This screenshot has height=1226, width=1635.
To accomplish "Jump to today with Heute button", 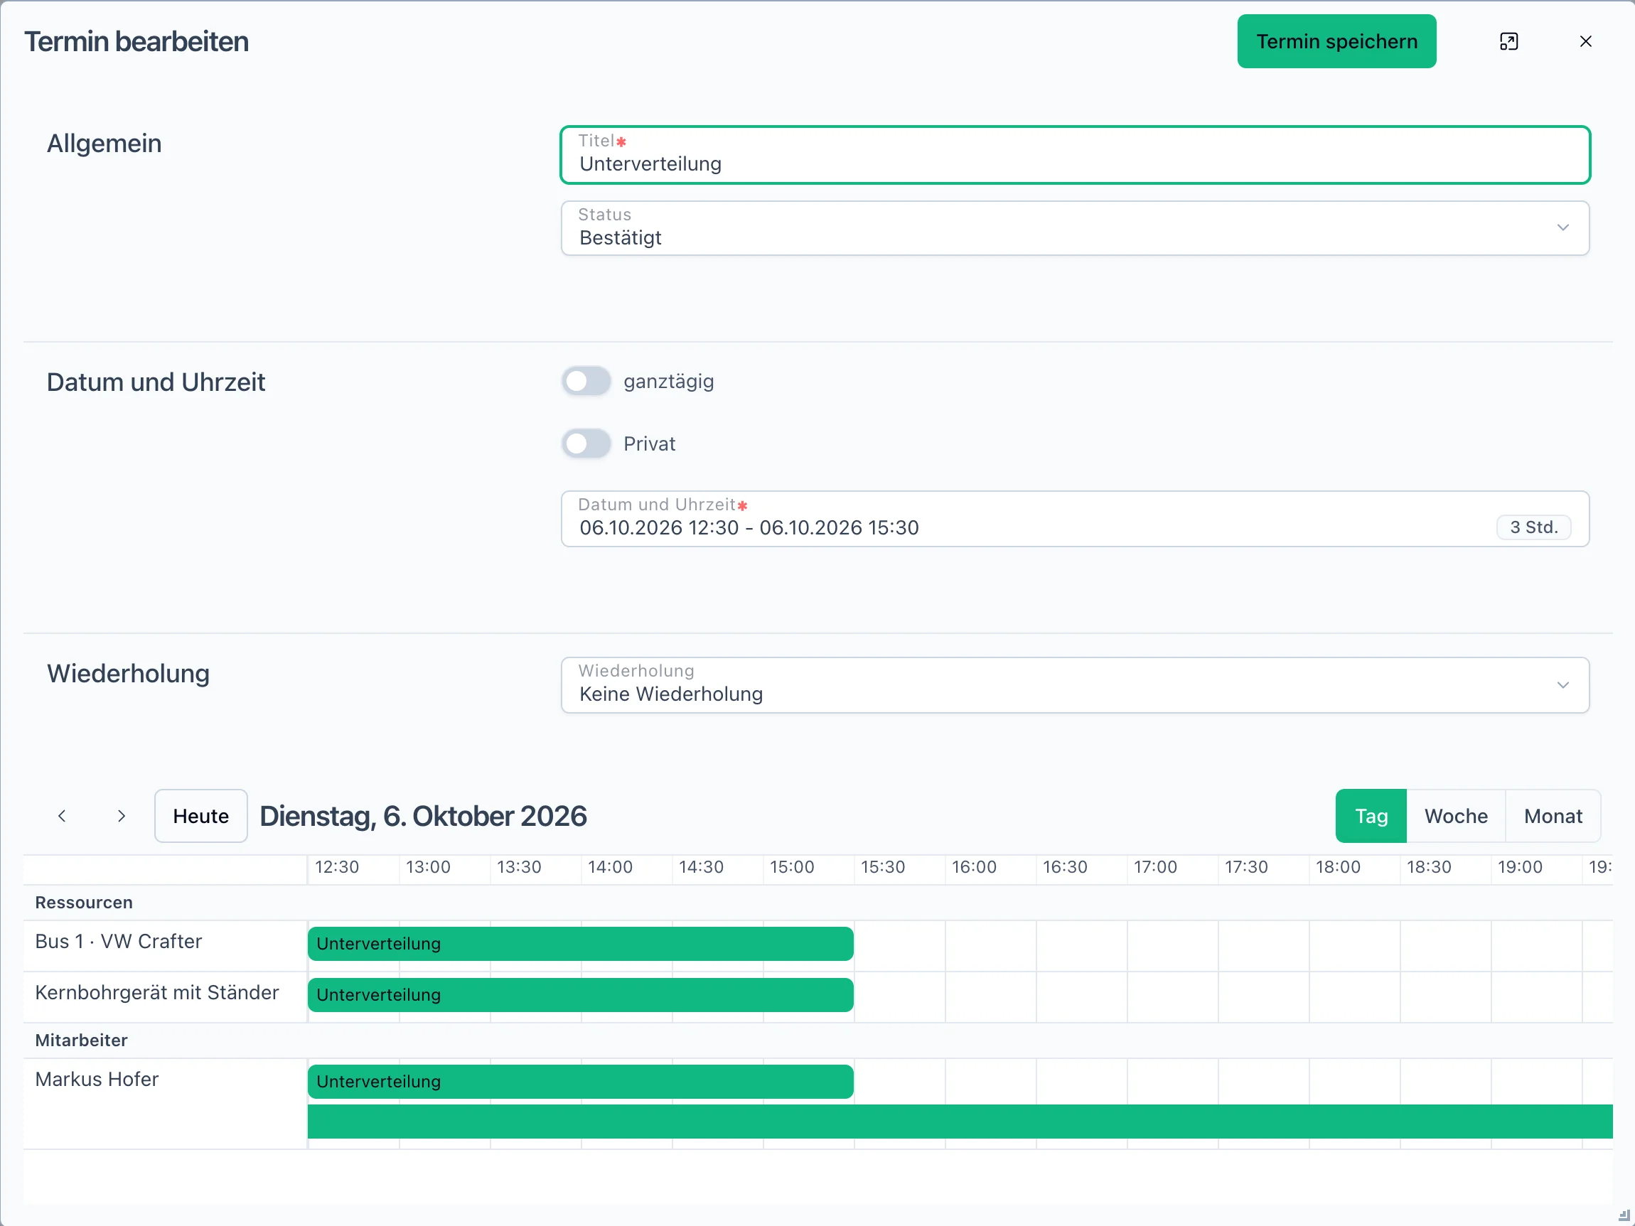I will tap(201, 816).
